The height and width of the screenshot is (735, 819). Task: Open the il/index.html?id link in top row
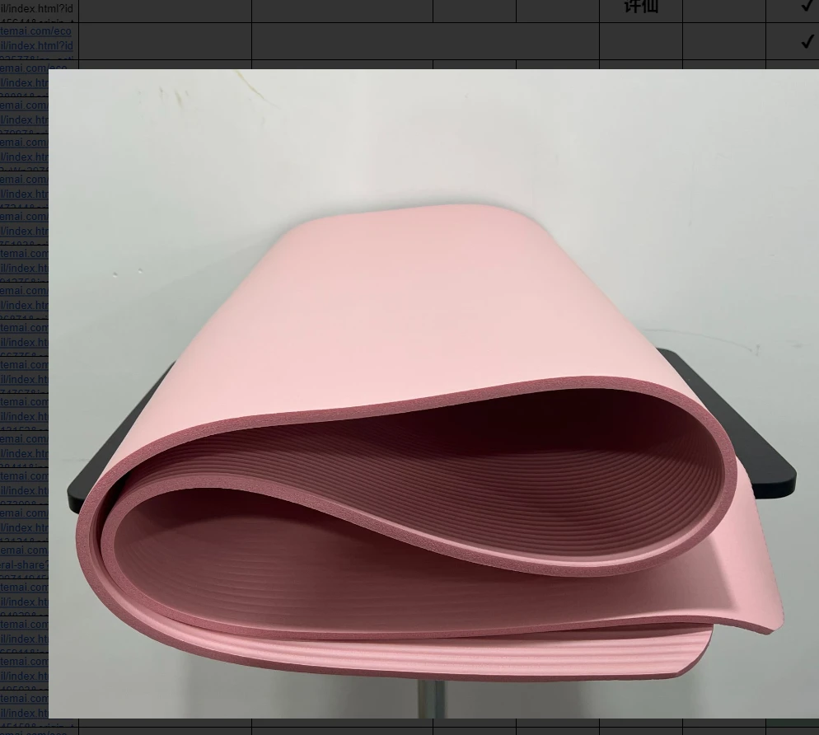click(x=36, y=8)
